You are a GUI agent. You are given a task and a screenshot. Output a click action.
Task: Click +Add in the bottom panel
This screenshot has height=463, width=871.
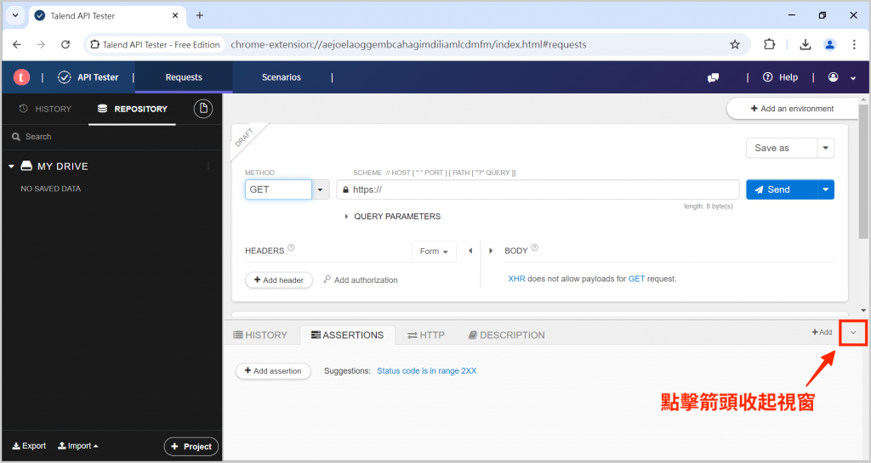[823, 332]
